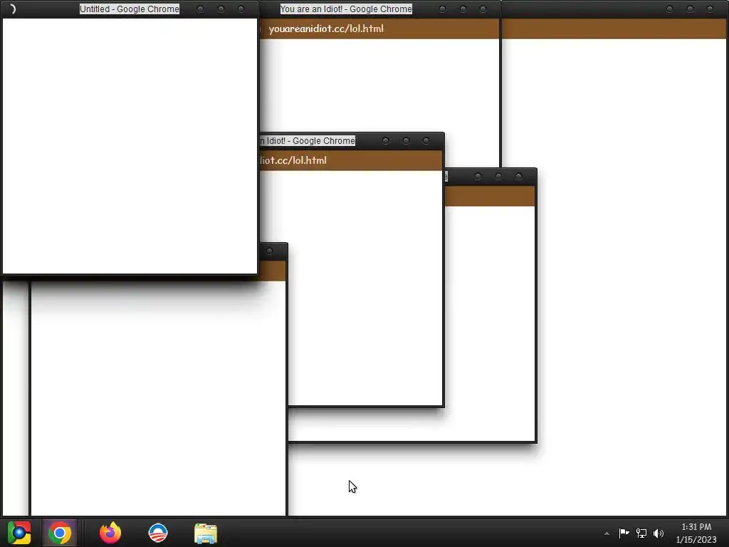This screenshot has height=547, width=729.
Task: Close the window showing 'iot.cc/lol.html'
Action: [426, 140]
